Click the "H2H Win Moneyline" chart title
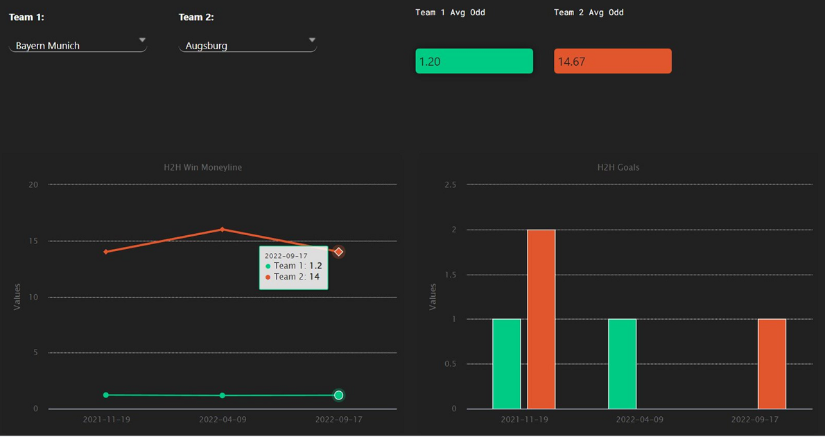 click(203, 167)
